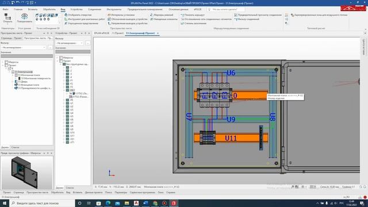
Task: Select the last 3D viewpoint icon in top gallery row
Action: pos(56,16)
